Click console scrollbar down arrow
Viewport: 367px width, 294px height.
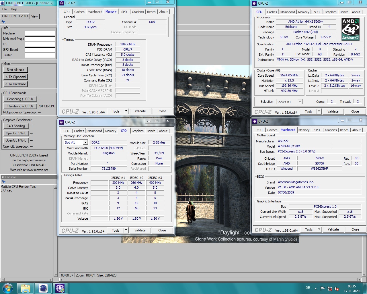coord(55,275)
